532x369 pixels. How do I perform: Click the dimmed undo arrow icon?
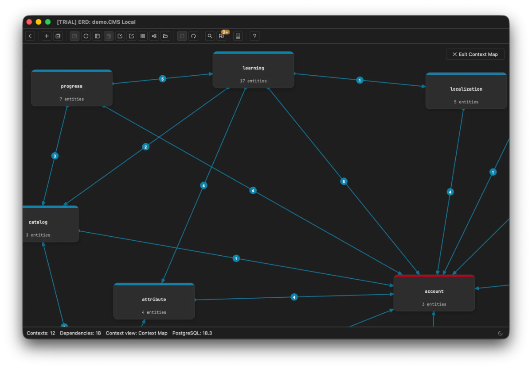coord(182,36)
